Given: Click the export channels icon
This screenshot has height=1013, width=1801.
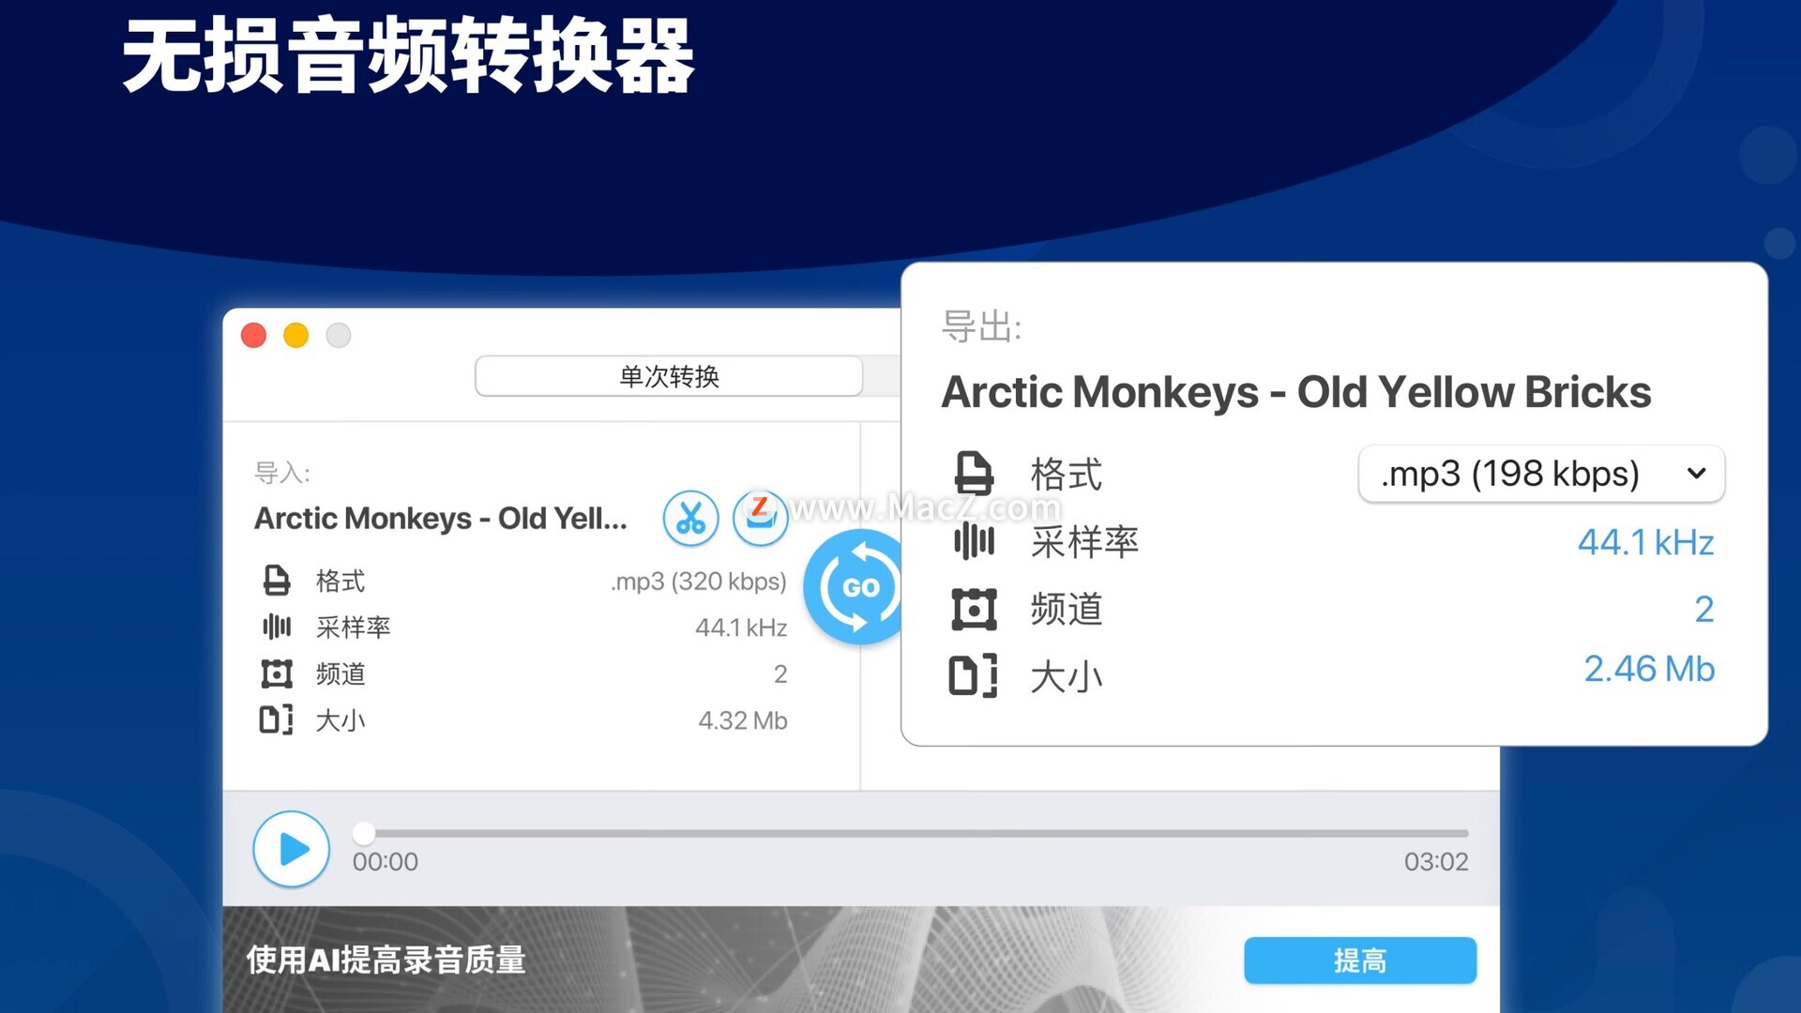Looking at the screenshot, I should coord(974,610).
